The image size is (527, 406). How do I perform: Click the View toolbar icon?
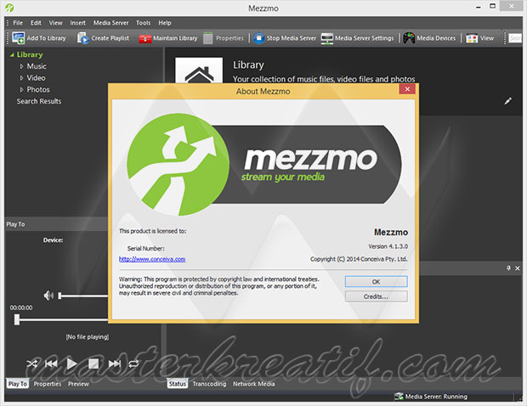[x=472, y=38]
